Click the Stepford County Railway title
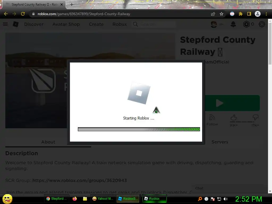 coord(218,46)
